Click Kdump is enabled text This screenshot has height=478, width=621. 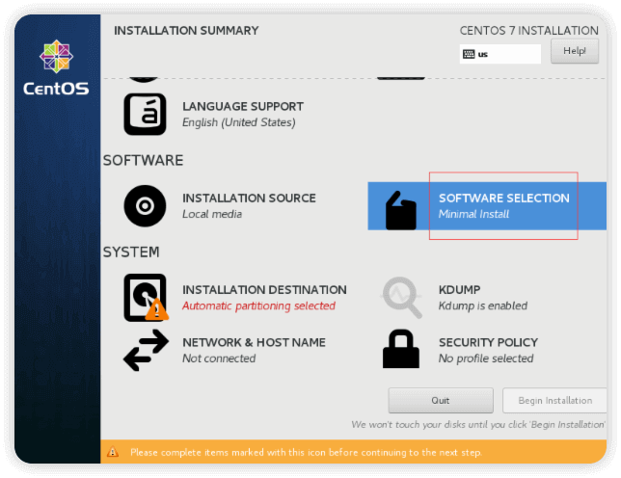tap(483, 305)
